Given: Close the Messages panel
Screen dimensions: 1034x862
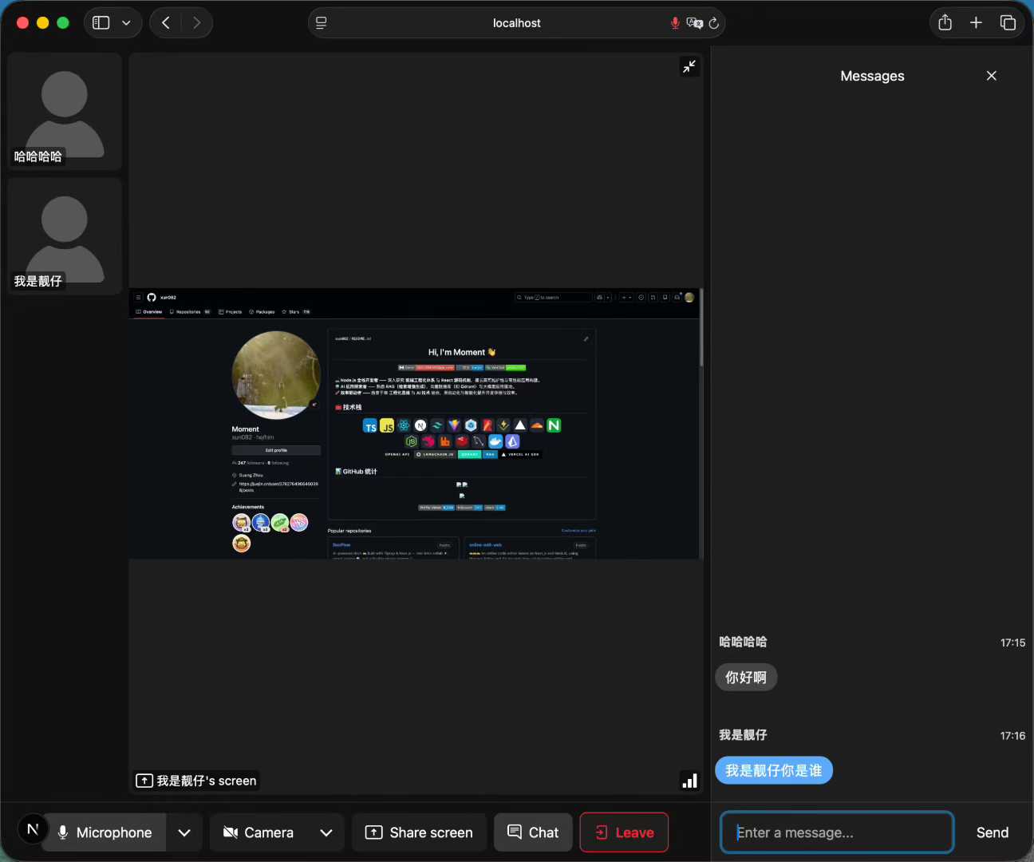Looking at the screenshot, I should point(992,76).
